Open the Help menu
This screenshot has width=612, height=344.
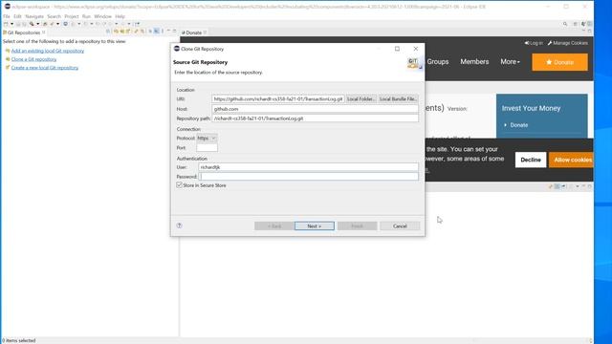click(x=120, y=16)
